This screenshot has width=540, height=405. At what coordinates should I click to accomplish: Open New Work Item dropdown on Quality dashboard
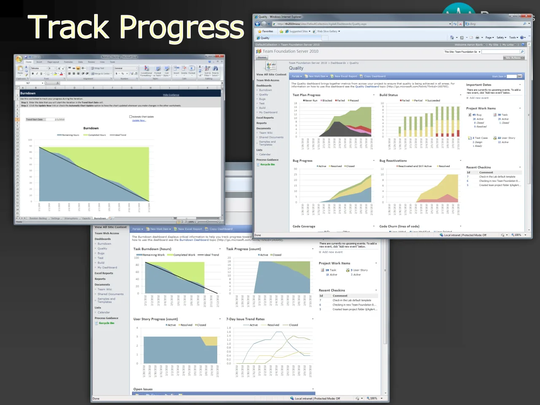pyautogui.click(x=316, y=76)
